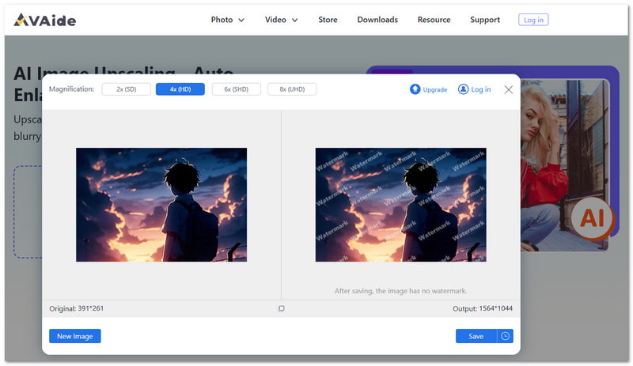Expand the Photo menu chevron
633x366 pixels.
pyautogui.click(x=241, y=21)
